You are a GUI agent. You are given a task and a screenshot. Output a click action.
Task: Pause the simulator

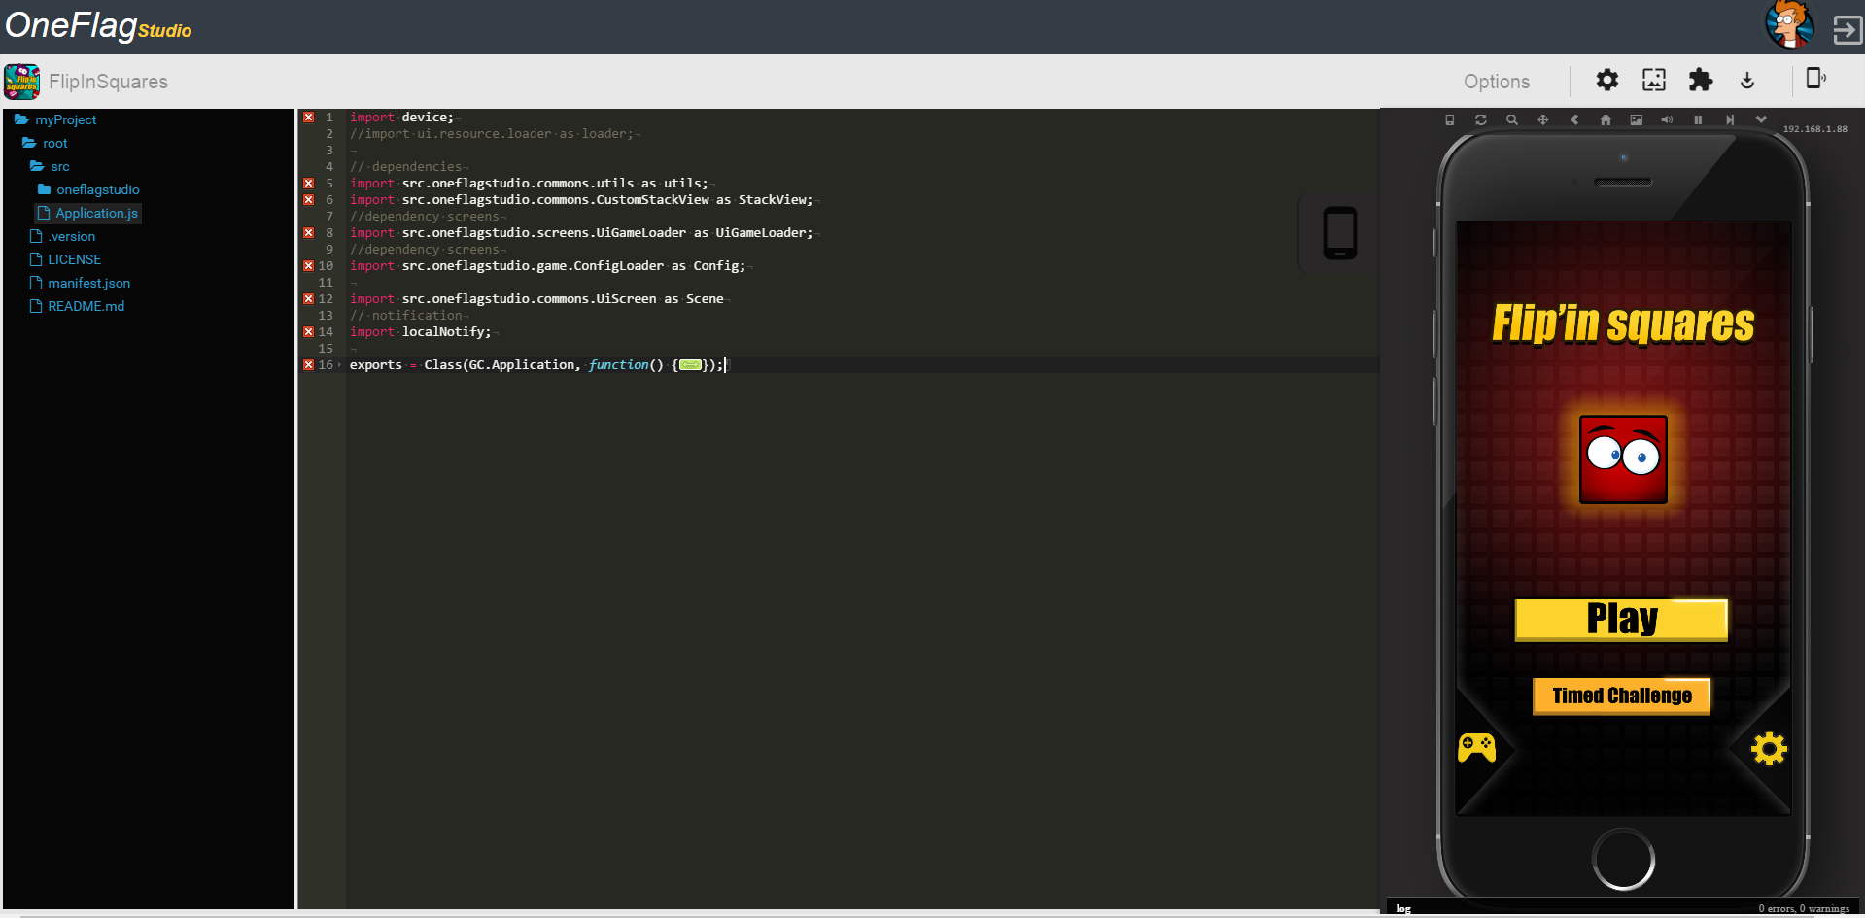[x=1698, y=120]
